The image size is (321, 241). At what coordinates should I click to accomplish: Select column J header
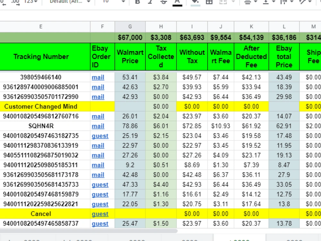(221, 27)
